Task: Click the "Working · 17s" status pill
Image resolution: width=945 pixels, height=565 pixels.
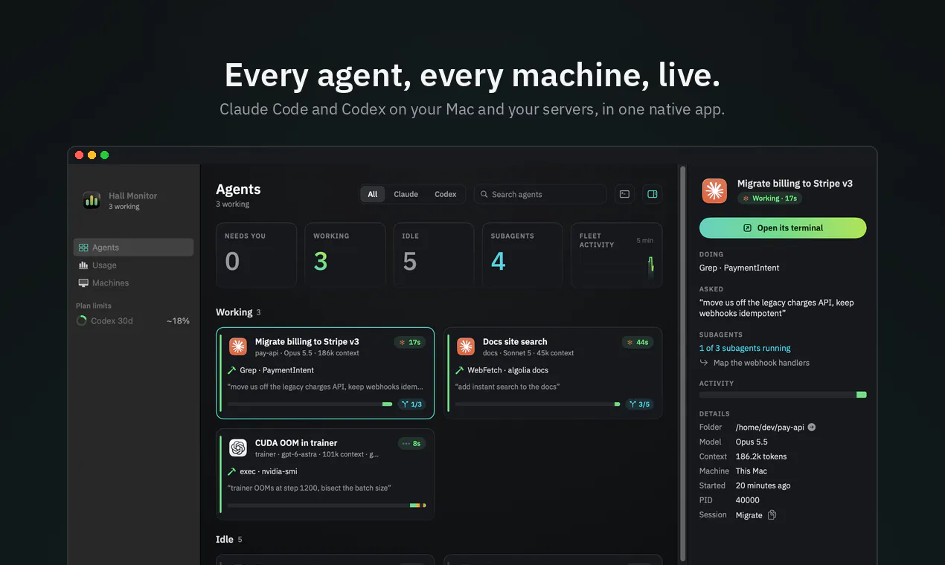Action: [x=770, y=198]
